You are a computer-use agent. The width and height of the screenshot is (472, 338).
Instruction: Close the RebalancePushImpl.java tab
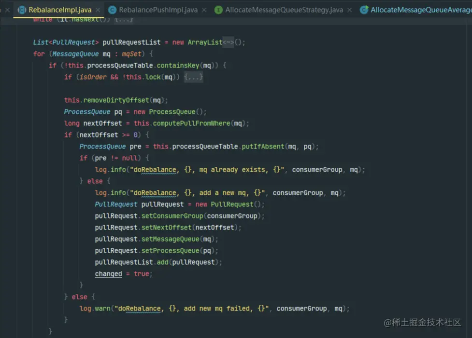[204, 10]
